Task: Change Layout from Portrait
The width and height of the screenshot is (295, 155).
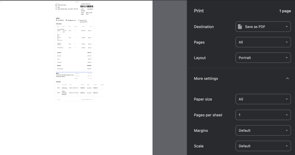Action: 263,58
